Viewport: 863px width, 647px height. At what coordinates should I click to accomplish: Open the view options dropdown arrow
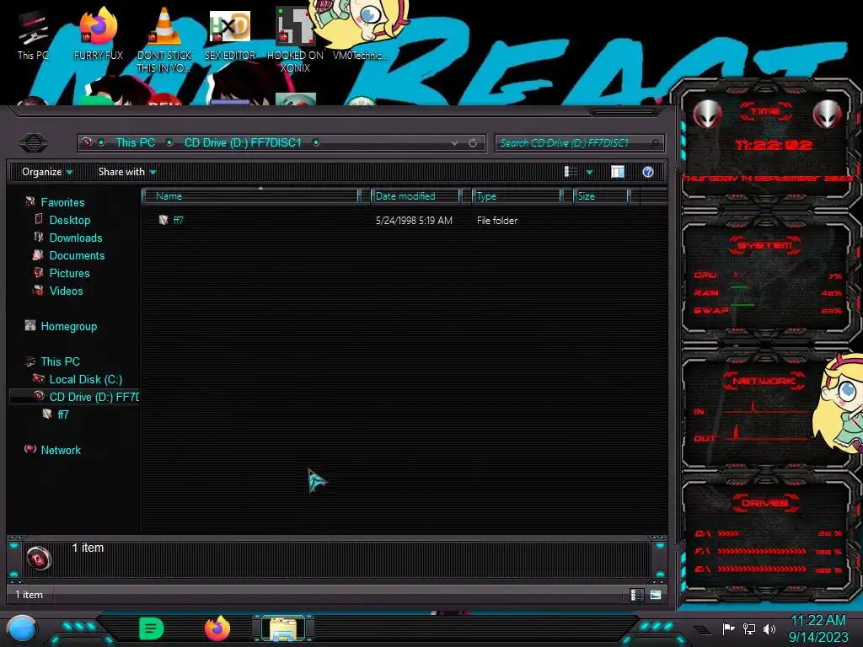589,172
